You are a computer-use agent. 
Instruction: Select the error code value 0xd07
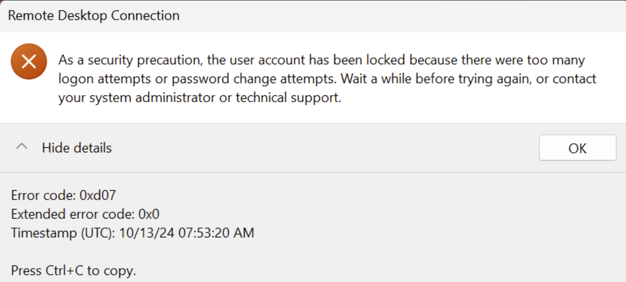point(98,196)
